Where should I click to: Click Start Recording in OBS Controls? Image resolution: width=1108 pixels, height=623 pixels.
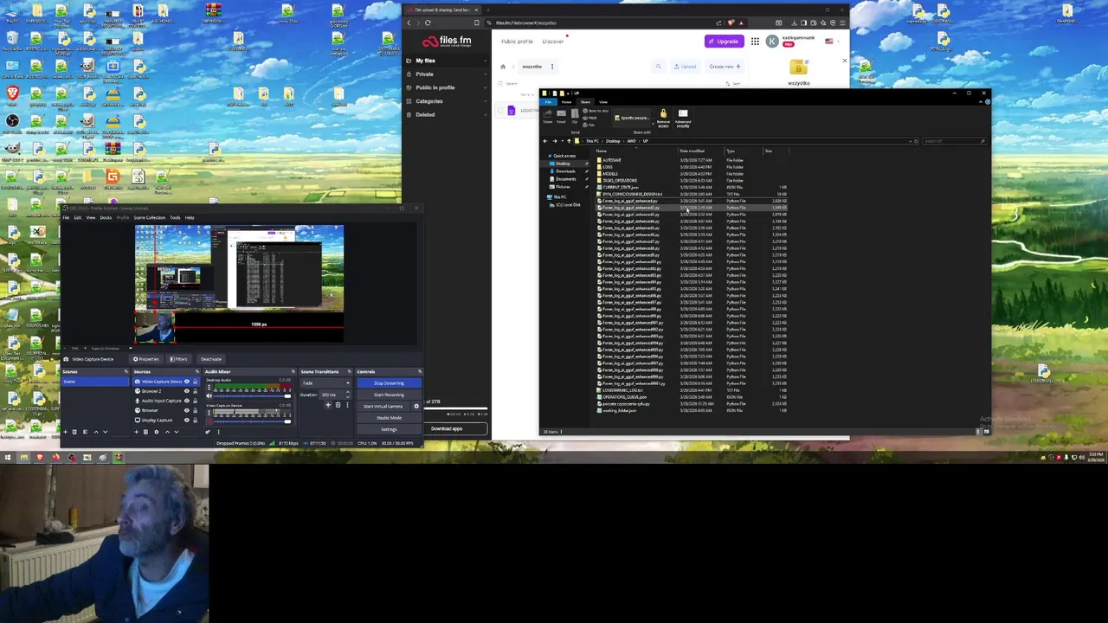(389, 395)
